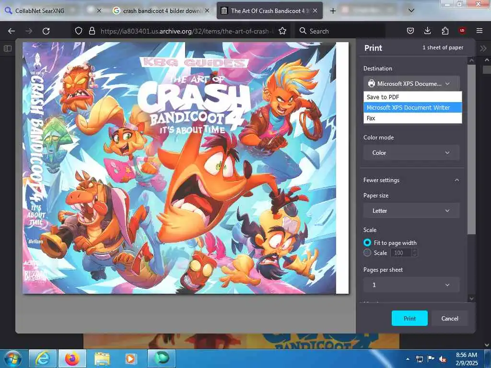
Task: Click the "1 sheet of paper" text
Action: pos(443,47)
